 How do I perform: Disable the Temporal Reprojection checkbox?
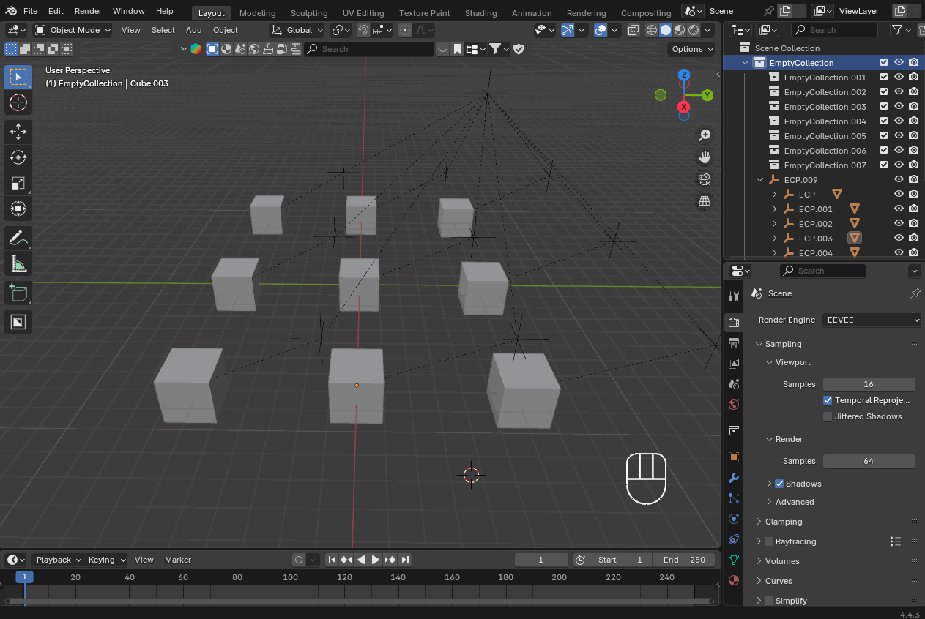coord(828,400)
